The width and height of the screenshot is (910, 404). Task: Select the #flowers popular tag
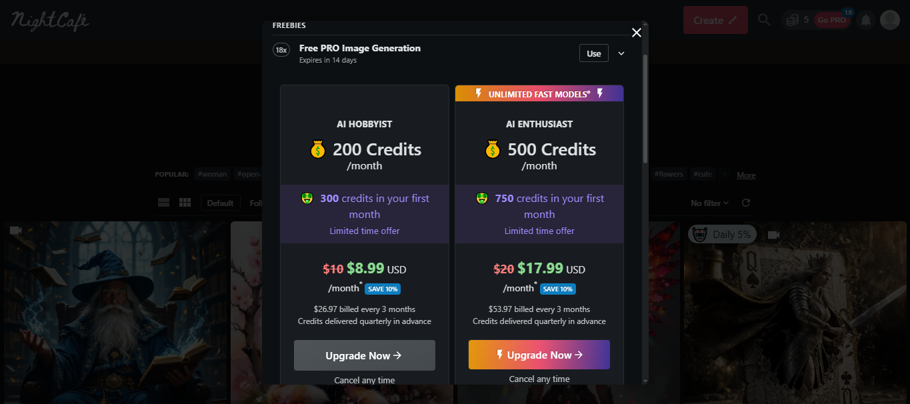[x=669, y=175]
